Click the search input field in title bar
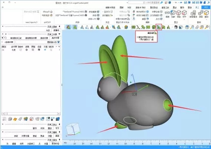This screenshot has height=149, width=211. point(144,3)
